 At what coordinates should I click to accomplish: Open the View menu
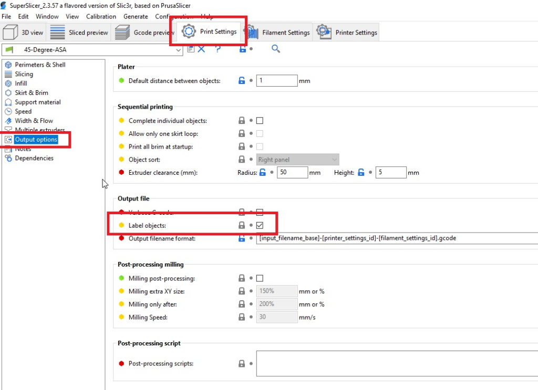[72, 16]
